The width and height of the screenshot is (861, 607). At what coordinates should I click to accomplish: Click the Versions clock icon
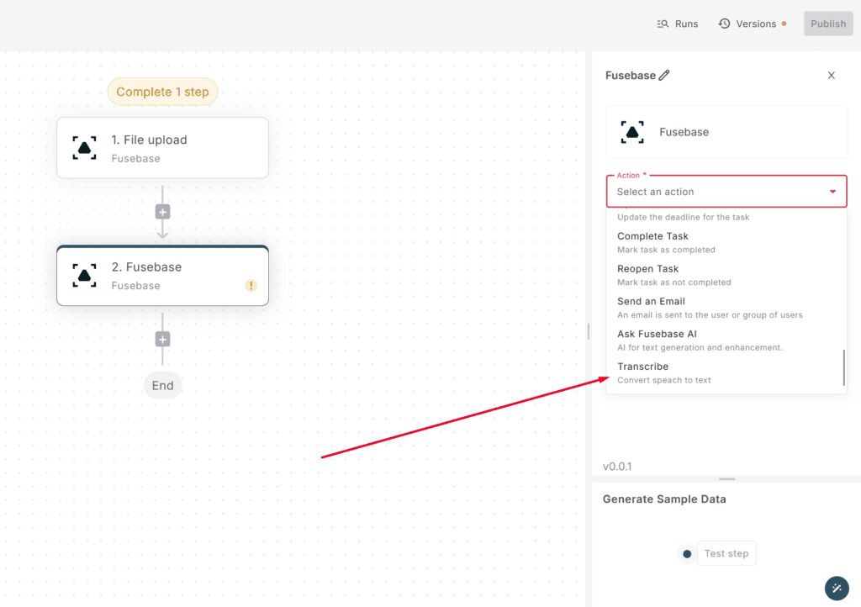[724, 24]
